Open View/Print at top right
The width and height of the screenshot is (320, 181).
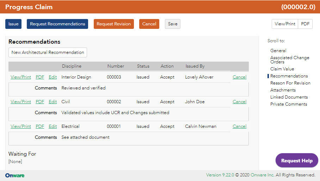pos(285,24)
